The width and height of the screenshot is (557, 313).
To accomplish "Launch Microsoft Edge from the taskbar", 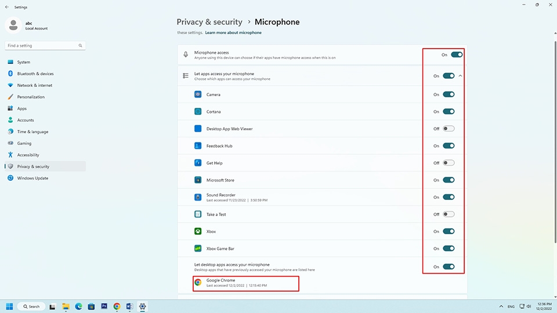I will point(78,306).
